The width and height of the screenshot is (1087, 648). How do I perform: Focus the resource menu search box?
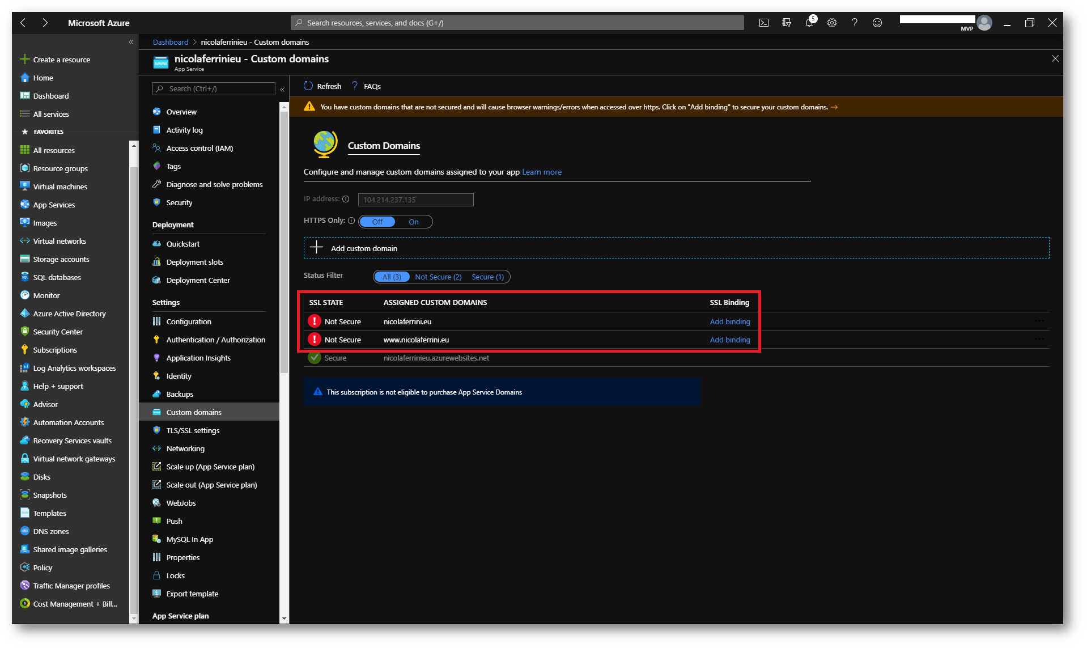click(213, 88)
